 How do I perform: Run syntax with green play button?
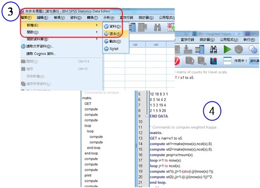[227, 49]
